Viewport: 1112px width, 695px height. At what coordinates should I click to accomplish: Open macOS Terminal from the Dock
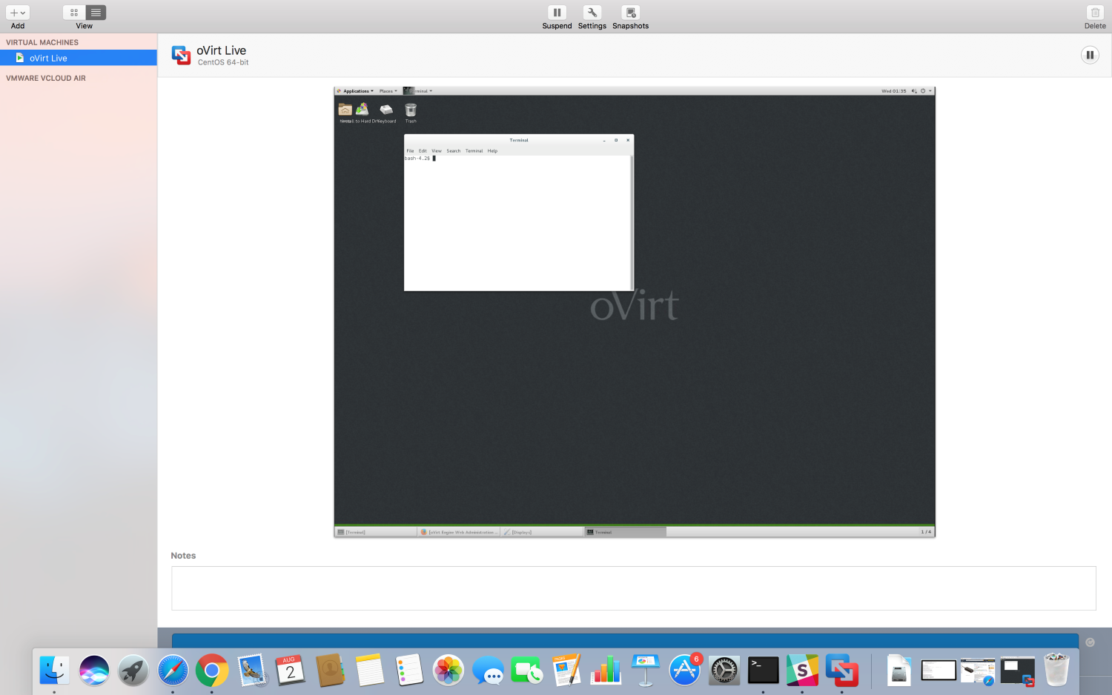point(763,671)
